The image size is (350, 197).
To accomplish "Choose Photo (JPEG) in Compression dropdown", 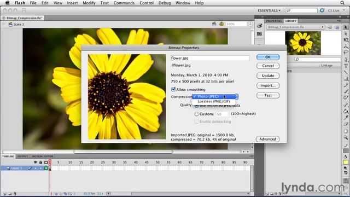I will point(214,96).
